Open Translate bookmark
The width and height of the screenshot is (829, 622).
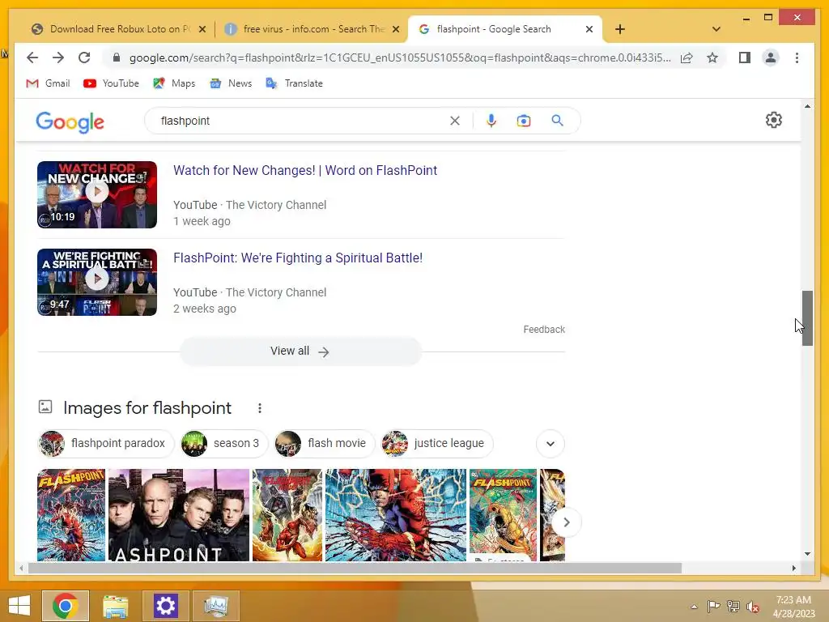tap(295, 83)
